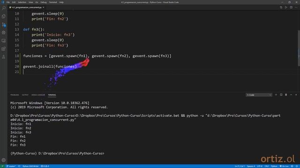The height and width of the screenshot is (168, 300).
Task: Click the Go Live status bar button
Action: pos(285,166)
